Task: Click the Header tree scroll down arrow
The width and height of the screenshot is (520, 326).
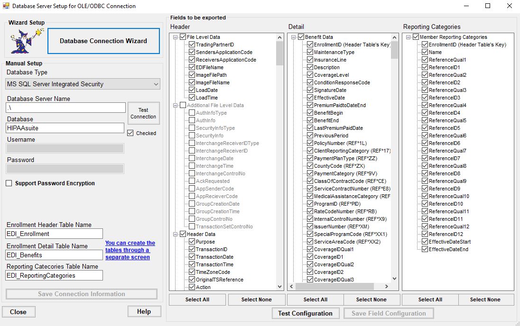Action: (x=279, y=287)
